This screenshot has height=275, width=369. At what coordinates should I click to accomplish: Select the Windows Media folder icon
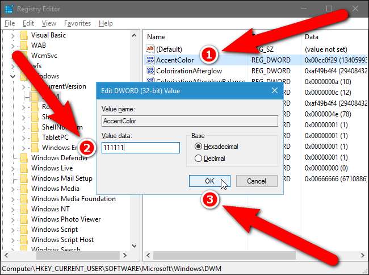click(x=24, y=189)
